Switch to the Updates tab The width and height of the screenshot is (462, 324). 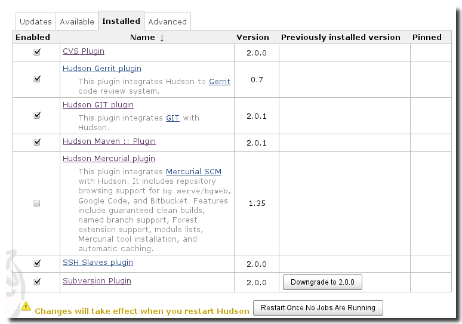click(x=35, y=21)
